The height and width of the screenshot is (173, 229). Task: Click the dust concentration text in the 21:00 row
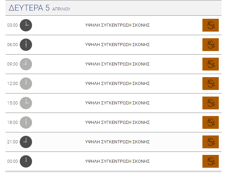[118, 142]
